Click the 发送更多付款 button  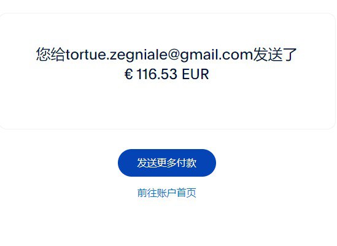pos(167,163)
